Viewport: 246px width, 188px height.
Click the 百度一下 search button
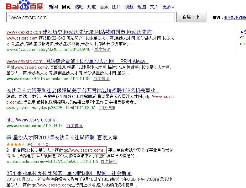[191, 17]
